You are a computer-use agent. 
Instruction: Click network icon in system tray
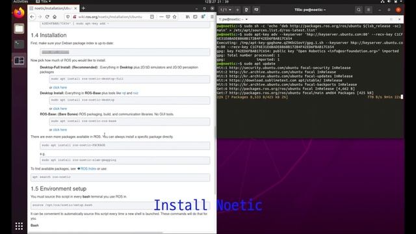click(382, 1)
